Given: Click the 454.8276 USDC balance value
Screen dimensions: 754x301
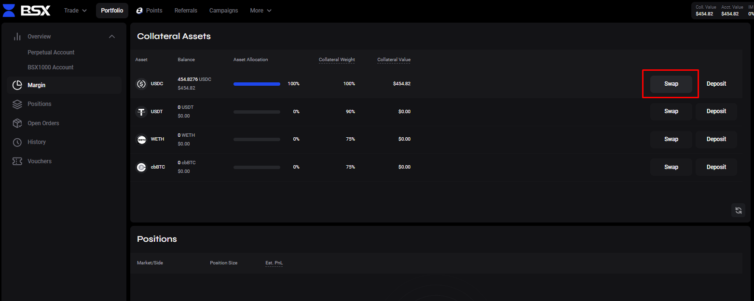Looking at the screenshot, I should [194, 79].
